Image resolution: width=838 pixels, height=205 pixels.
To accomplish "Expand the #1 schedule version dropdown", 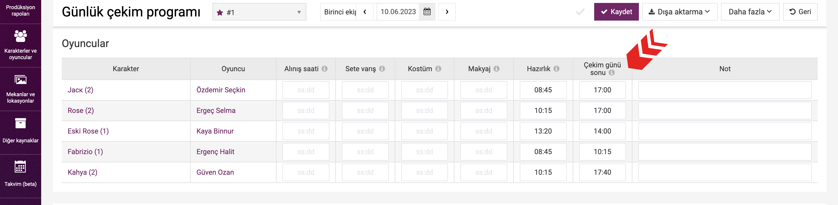I will 259,12.
